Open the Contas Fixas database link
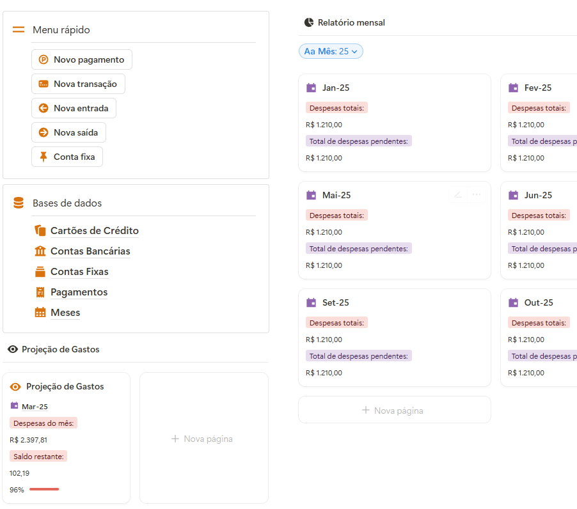577x509 pixels. pos(79,272)
